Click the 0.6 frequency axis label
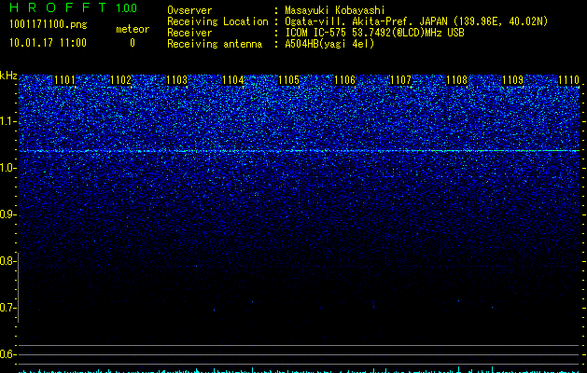Screen dimensions: 587x373 tap(7, 354)
